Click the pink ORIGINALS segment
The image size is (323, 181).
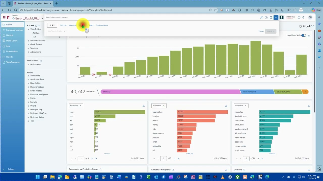171,92
